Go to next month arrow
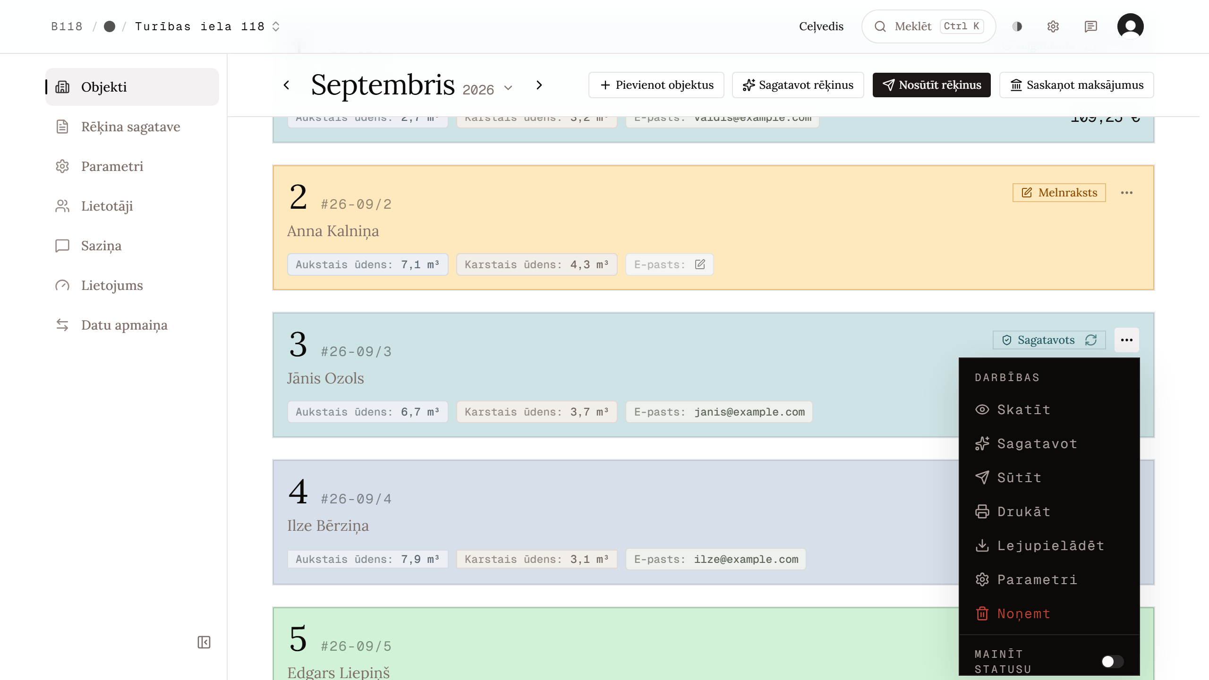 click(x=539, y=85)
